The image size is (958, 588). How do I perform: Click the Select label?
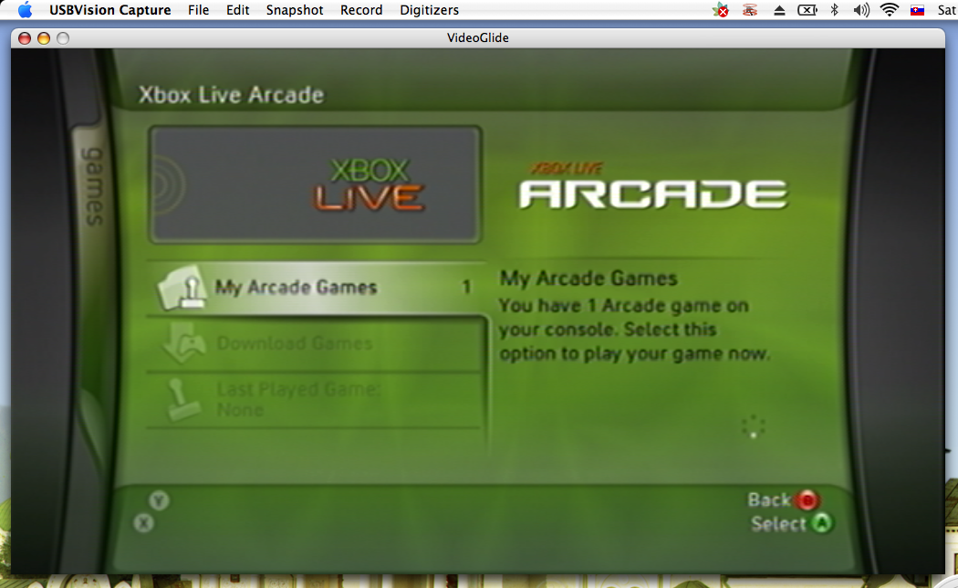point(779,524)
